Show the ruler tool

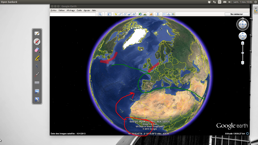tap(158, 14)
